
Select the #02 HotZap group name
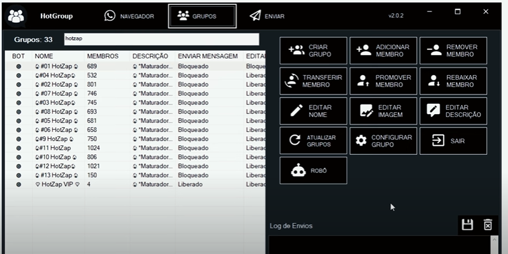(x=57, y=85)
